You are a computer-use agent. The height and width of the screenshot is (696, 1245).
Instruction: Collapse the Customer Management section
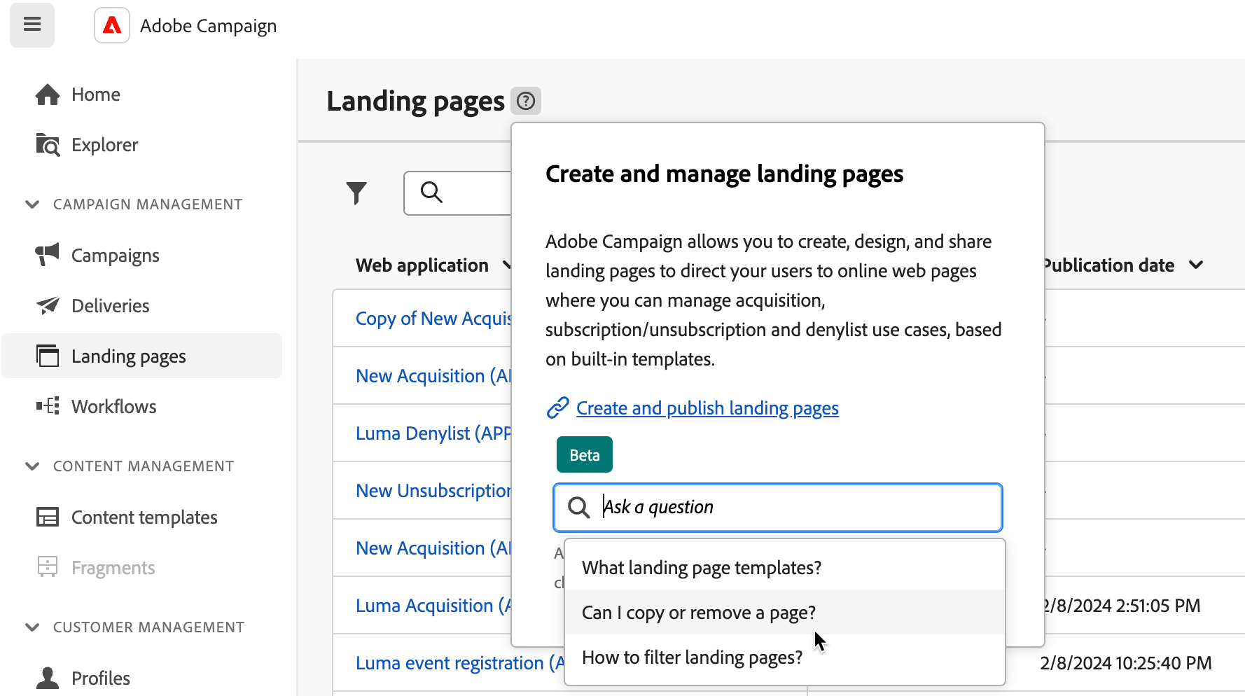coord(32,627)
